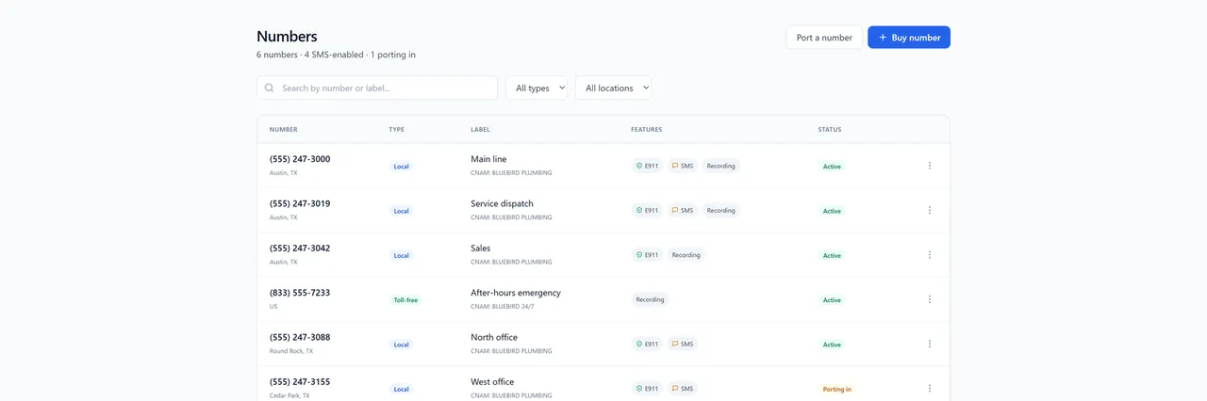Select number (555) 247-3019
1207x401 pixels.
pos(300,203)
